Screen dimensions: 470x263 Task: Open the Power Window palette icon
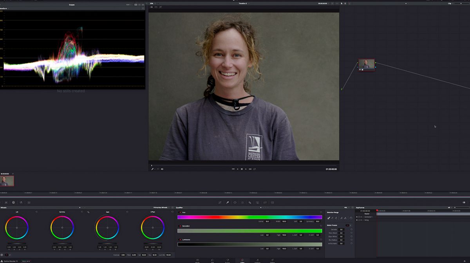(x=235, y=202)
